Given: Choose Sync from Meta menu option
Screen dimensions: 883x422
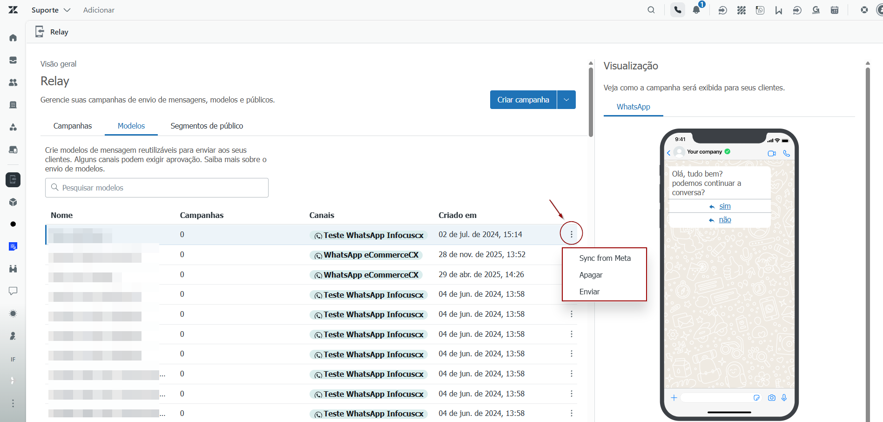Looking at the screenshot, I should 605,258.
